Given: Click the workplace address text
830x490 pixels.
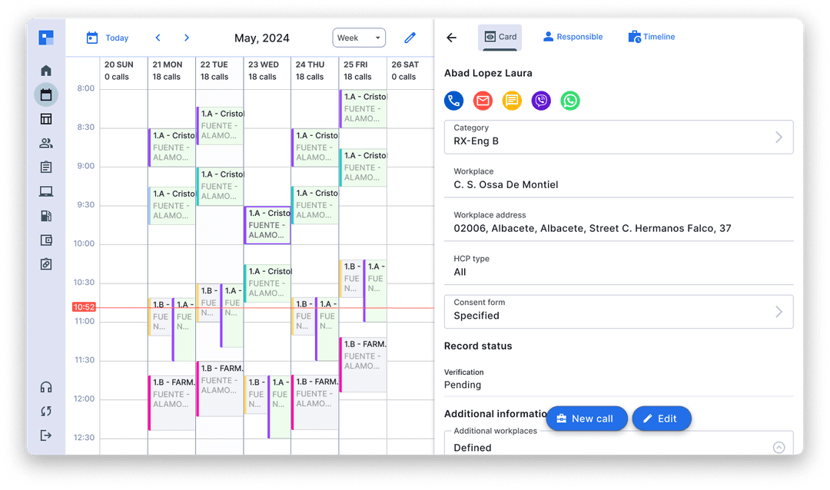Looking at the screenshot, I should 593,229.
